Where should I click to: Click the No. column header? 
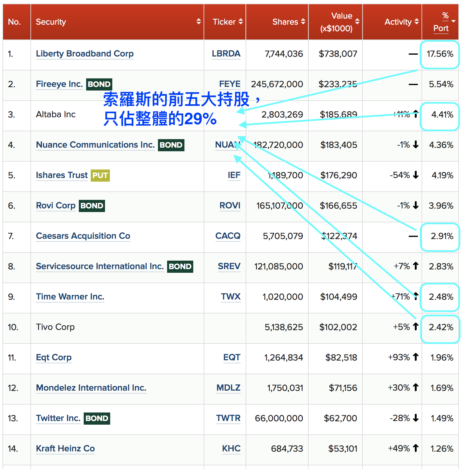[14, 22]
